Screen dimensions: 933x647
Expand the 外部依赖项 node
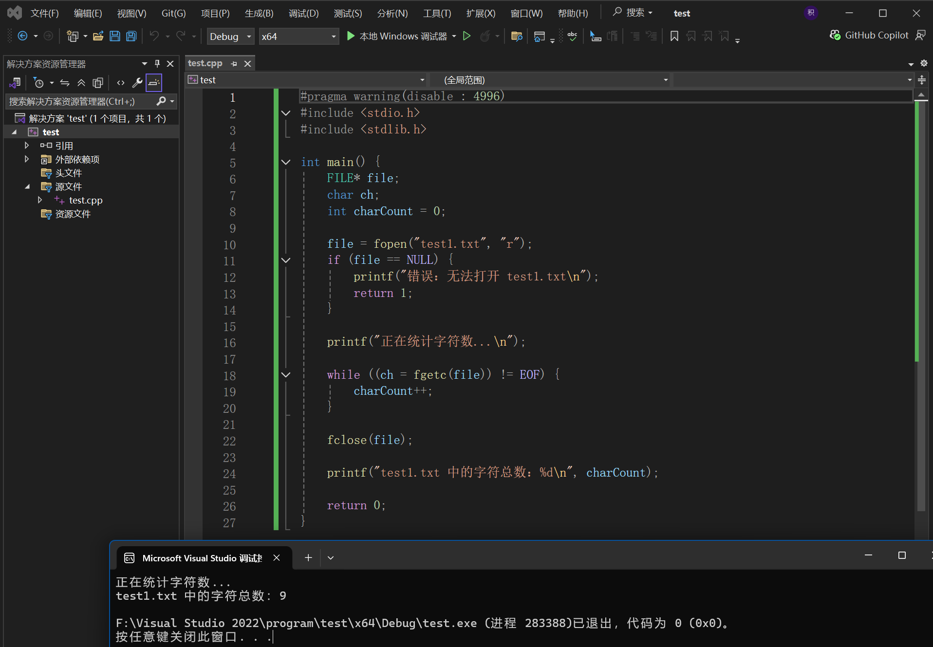point(27,159)
